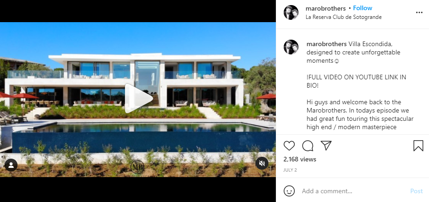Play the video using center play button

click(138, 99)
